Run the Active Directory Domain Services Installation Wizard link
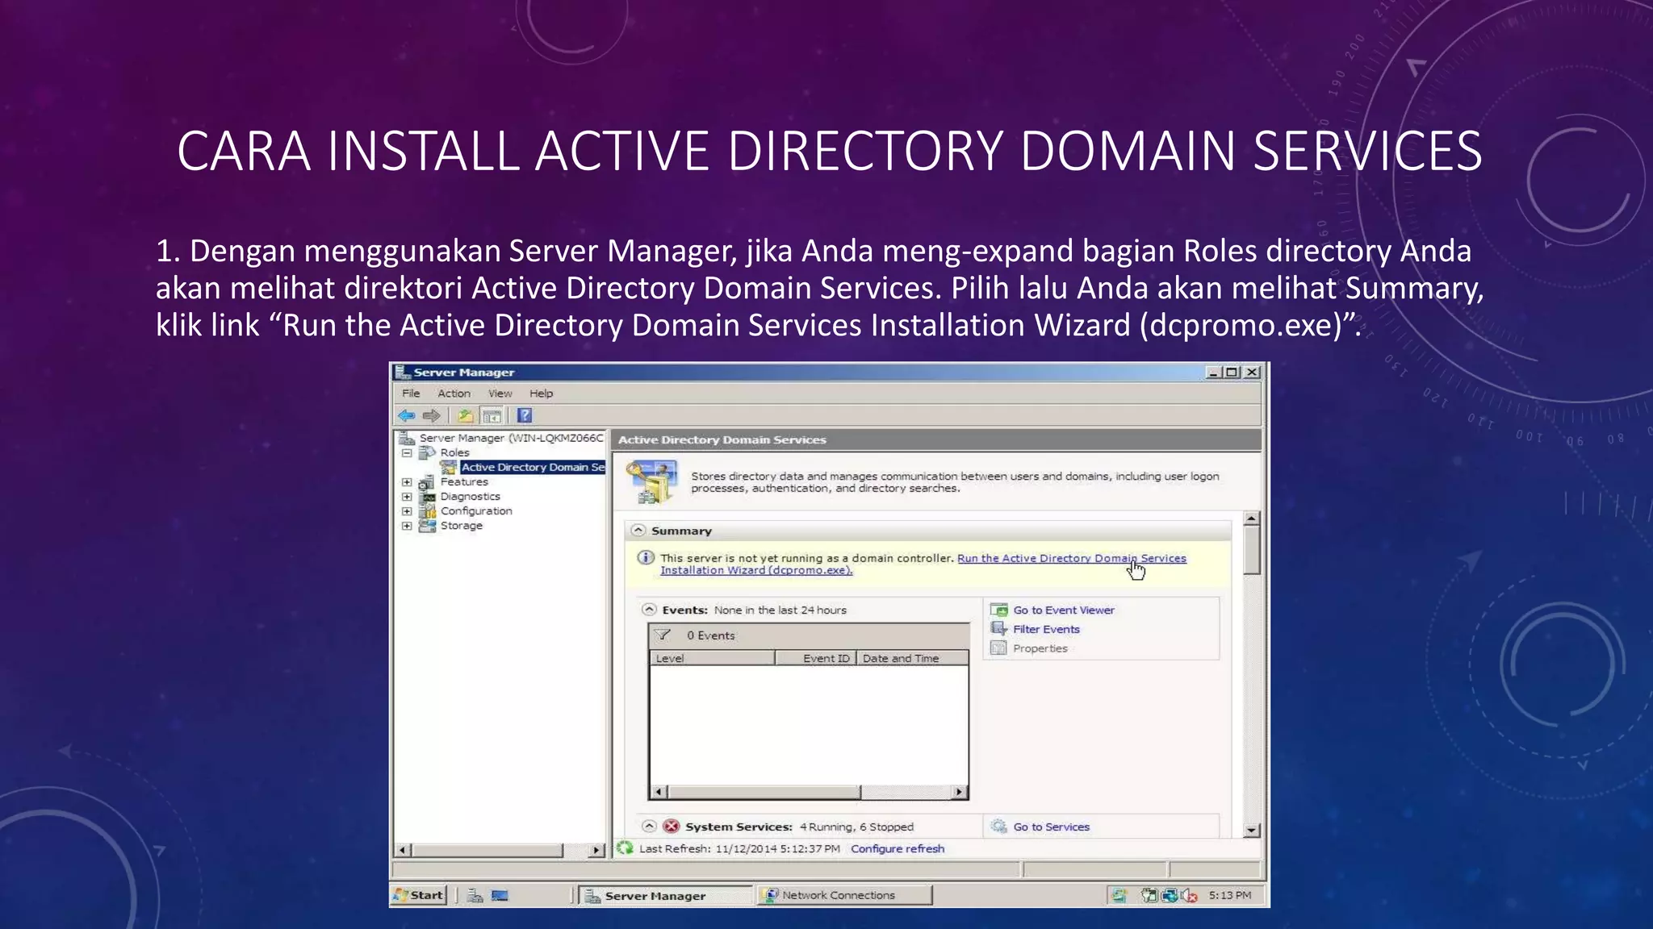The width and height of the screenshot is (1653, 929). coord(1071,558)
